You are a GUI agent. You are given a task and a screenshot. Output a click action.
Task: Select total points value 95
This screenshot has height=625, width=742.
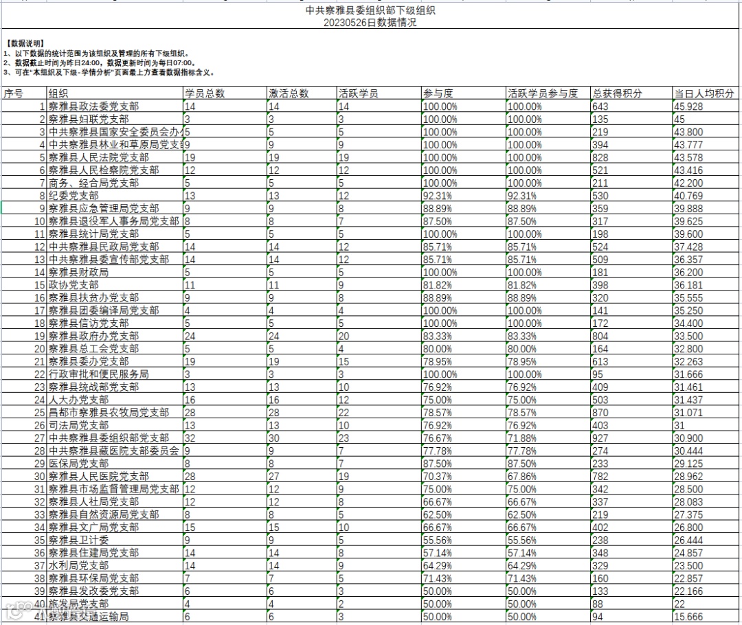tap(632, 374)
